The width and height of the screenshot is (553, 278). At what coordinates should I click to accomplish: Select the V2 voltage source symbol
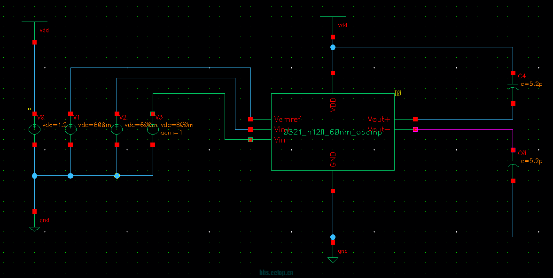117,129
